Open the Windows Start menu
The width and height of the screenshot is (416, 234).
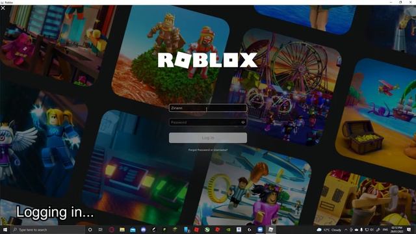(5, 229)
